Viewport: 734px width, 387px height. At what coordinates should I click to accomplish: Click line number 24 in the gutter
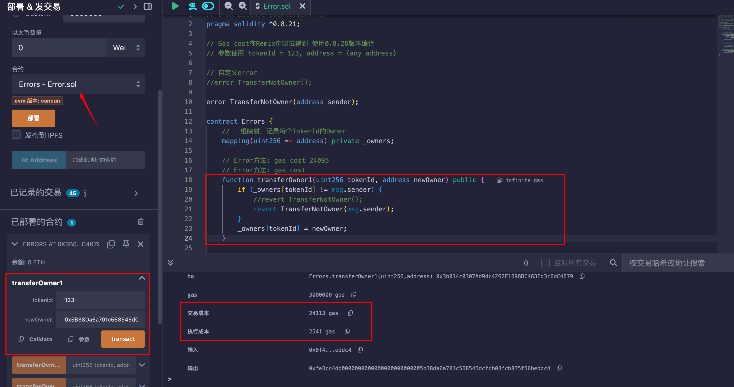188,238
